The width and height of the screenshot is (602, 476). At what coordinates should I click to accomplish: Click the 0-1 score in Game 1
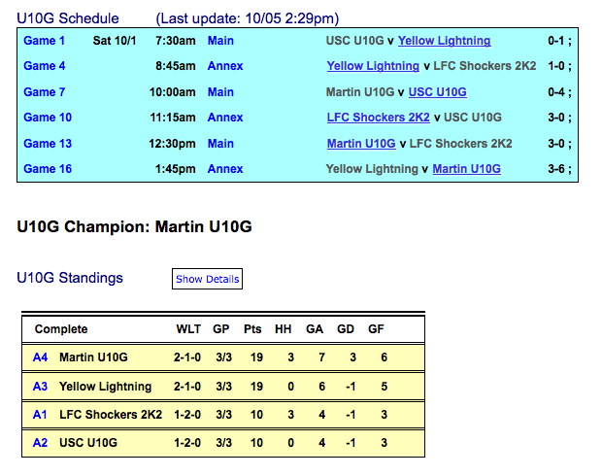(x=556, y=41)
